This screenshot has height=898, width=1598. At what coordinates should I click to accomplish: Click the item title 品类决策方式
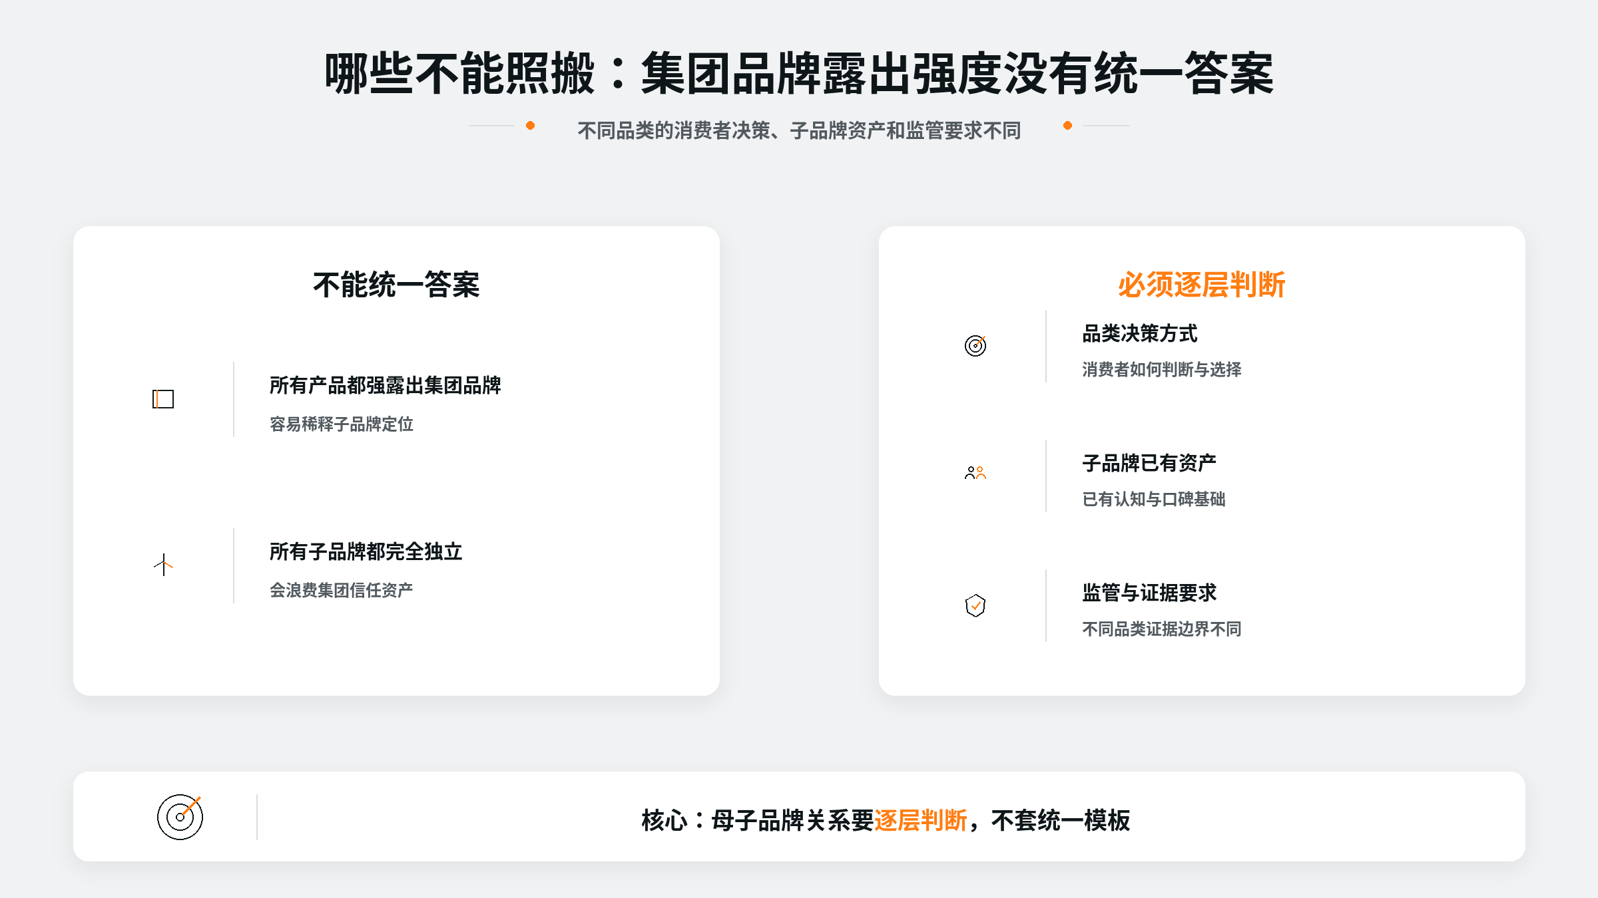[1140, 333]
